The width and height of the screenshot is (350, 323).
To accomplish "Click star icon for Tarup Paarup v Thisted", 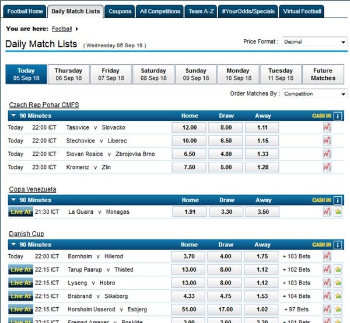I will 338,270.
